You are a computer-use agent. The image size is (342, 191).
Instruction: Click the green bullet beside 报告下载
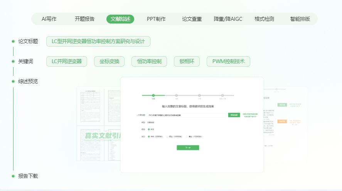13,176
